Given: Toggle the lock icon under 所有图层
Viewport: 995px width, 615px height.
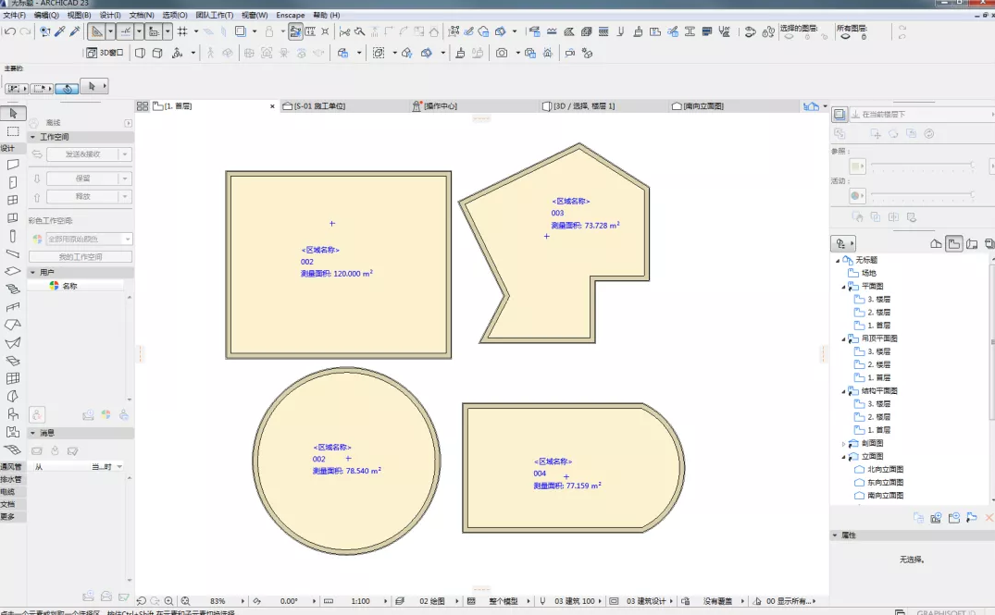Looking at the screenshot, I should point(864,37).
